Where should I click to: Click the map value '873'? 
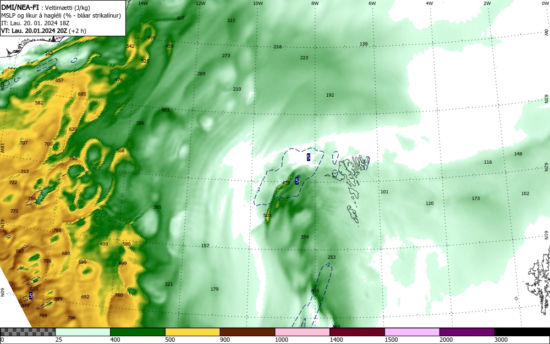tap(34, 289)
